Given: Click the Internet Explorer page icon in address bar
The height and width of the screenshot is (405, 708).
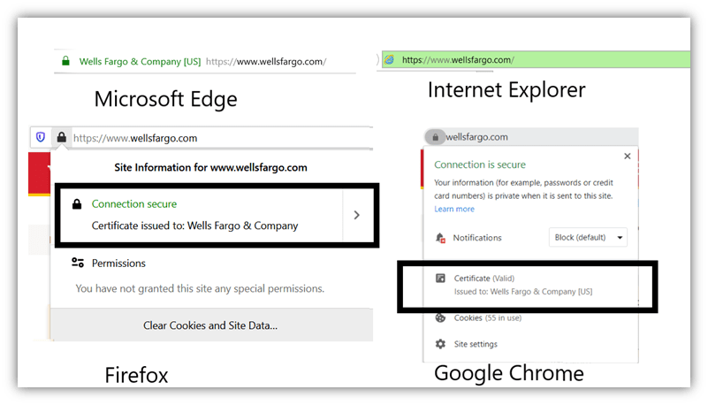Looking at the screenshot, I should (389, 59).
